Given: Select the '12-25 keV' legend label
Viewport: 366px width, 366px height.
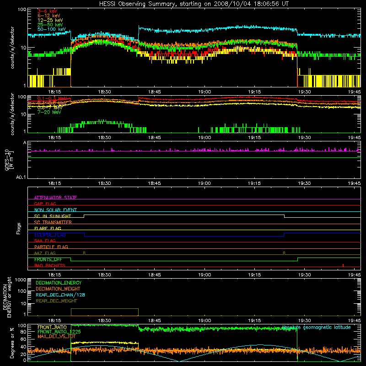Looking at the screenshot, I should click(x=50, y=20).
